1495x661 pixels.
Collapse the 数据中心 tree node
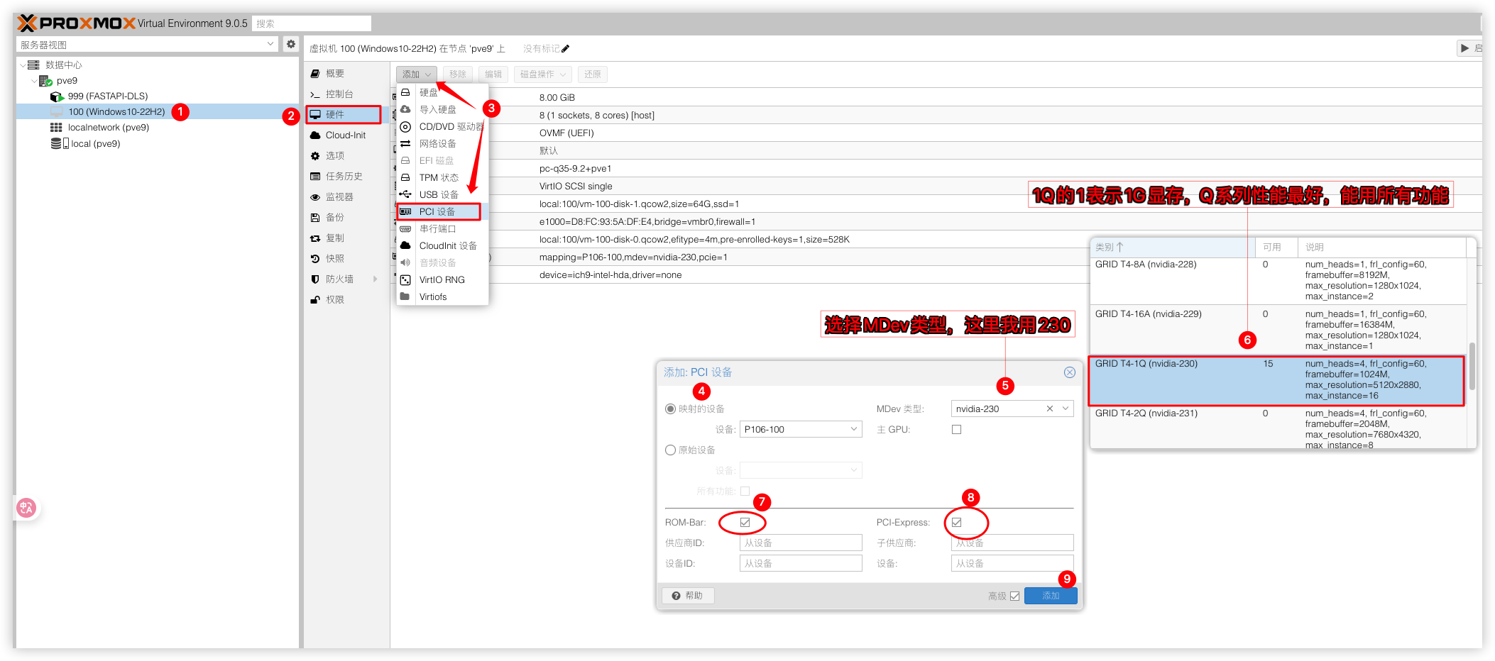coord(23,65)
